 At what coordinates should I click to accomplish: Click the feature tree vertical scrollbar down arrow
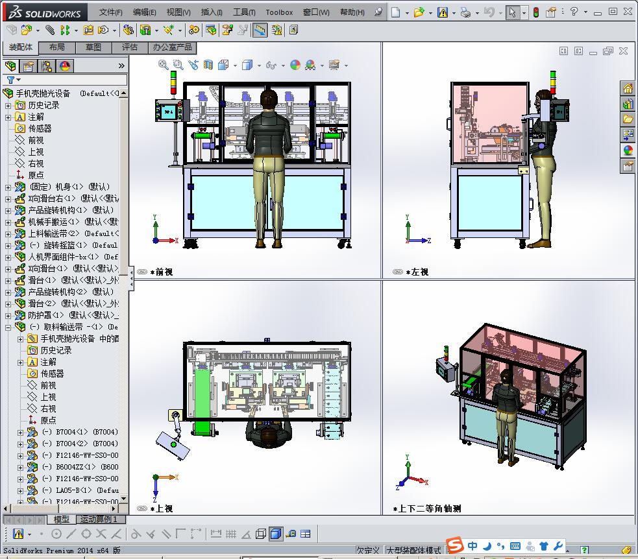click(x=124, y=498)
